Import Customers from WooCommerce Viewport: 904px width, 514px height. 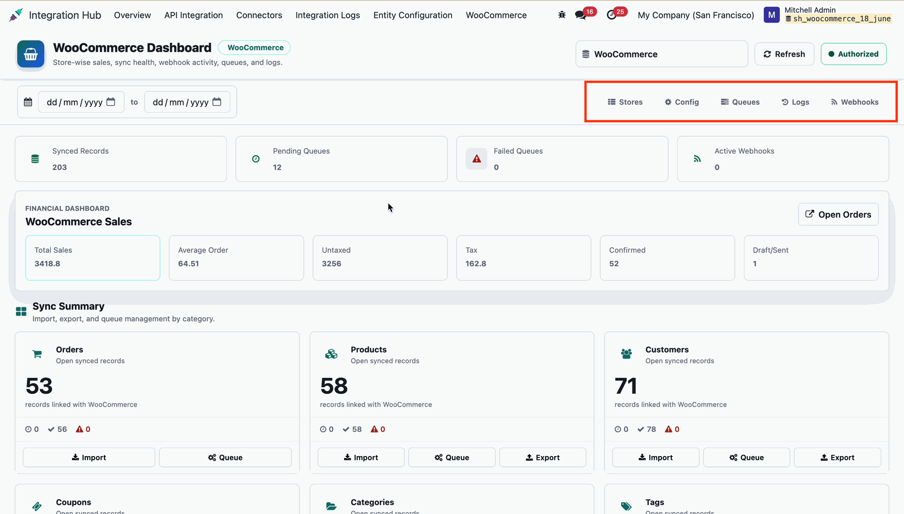655,457
